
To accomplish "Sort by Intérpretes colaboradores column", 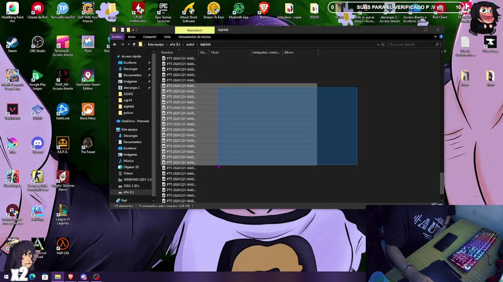I will click(x=267, y=52).
